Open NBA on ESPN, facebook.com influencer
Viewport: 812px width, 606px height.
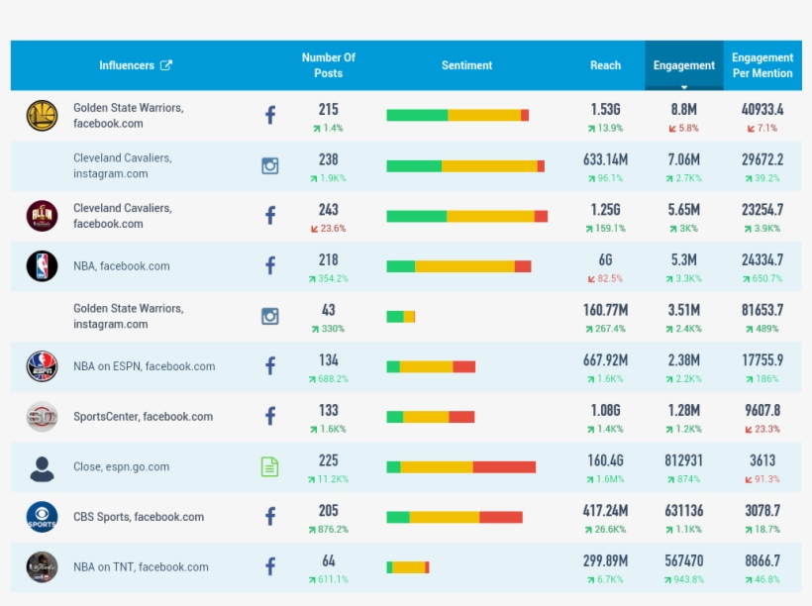144,366
